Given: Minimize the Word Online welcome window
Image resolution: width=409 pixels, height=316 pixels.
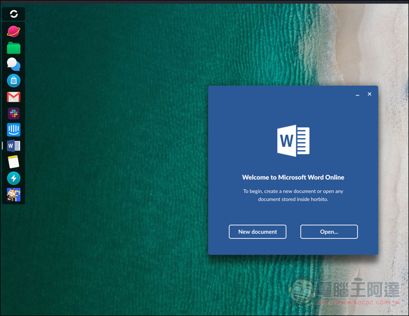Looking at the screenshot, I should [357, 94].
